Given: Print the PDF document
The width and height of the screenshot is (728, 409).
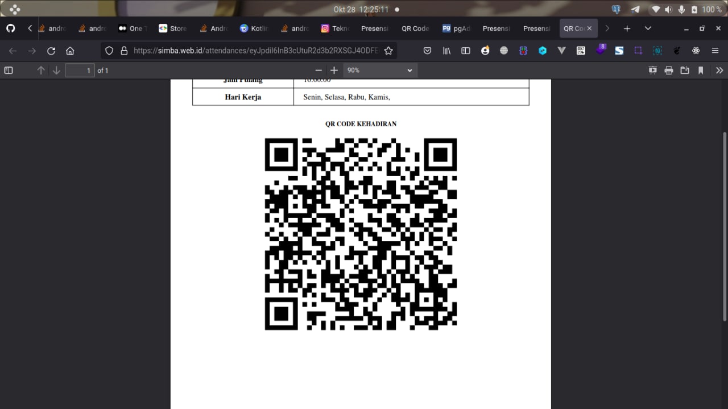Looking at the screenshot, I should click(669, 71).
